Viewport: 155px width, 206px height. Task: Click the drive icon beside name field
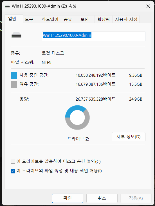16,35
